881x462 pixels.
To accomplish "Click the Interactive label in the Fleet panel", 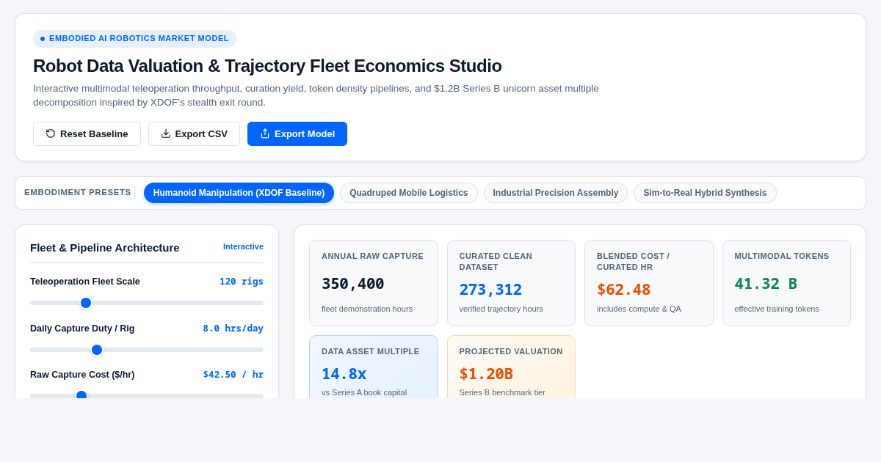I will (x=243, y=246).
